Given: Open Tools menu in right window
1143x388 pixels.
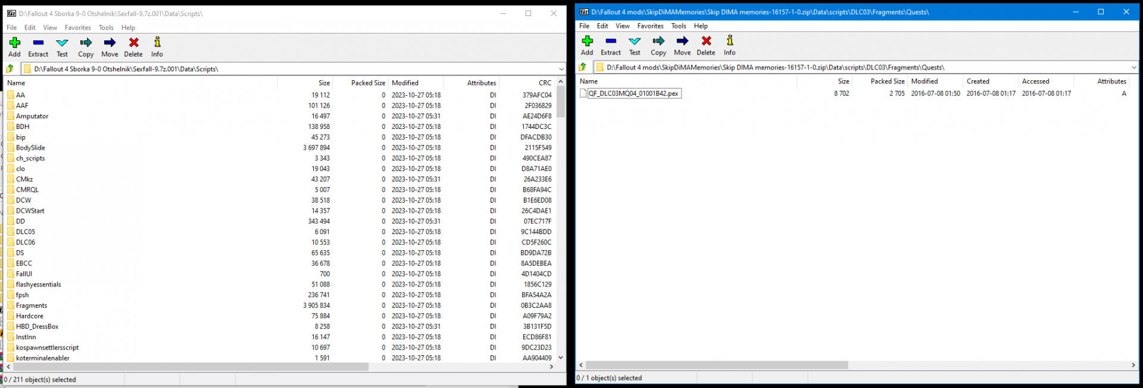Looking at the screenshot, I should pyautogui.click(x=679, y=26).
